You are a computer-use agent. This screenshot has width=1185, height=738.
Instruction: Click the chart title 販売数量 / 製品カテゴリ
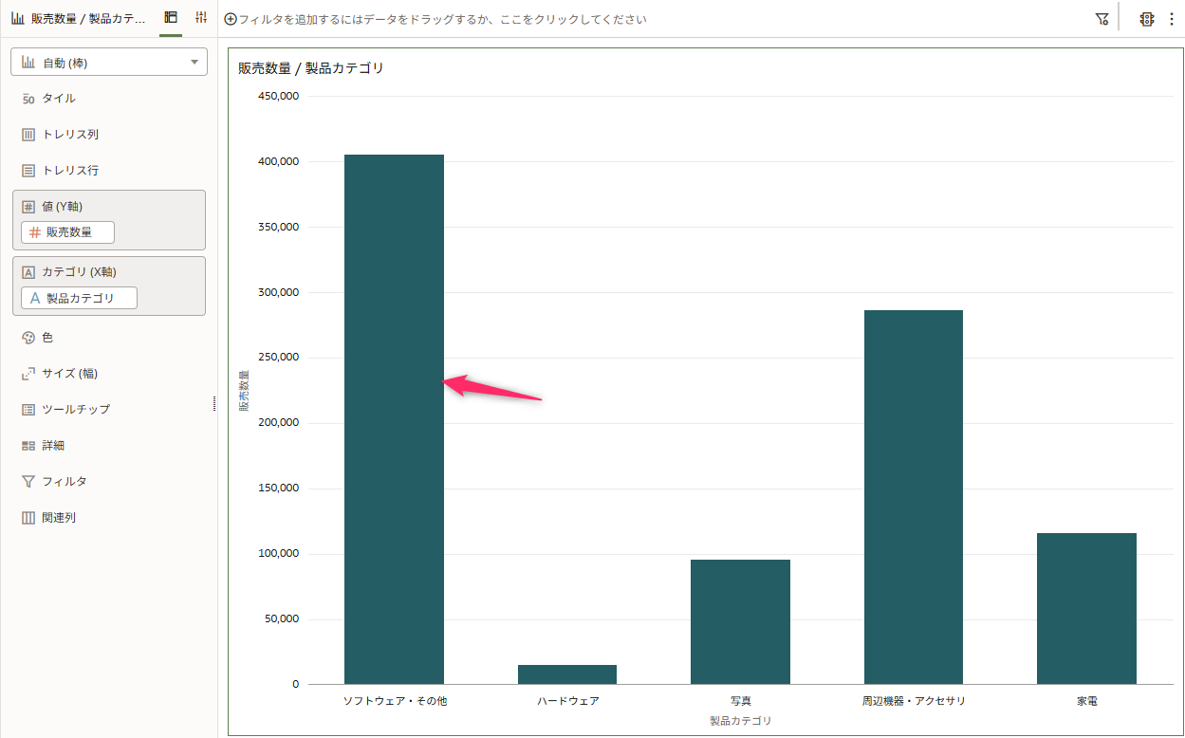[311, 68]
